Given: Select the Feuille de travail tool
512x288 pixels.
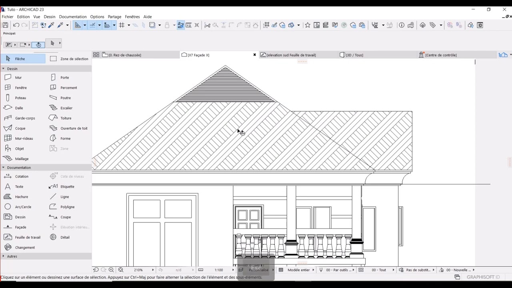Looking at the screenshot, I should coord(23,237).
